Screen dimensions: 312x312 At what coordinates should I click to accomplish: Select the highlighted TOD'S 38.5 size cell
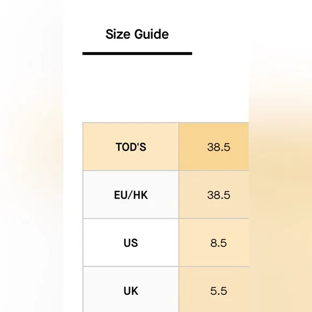coord(214,147)
